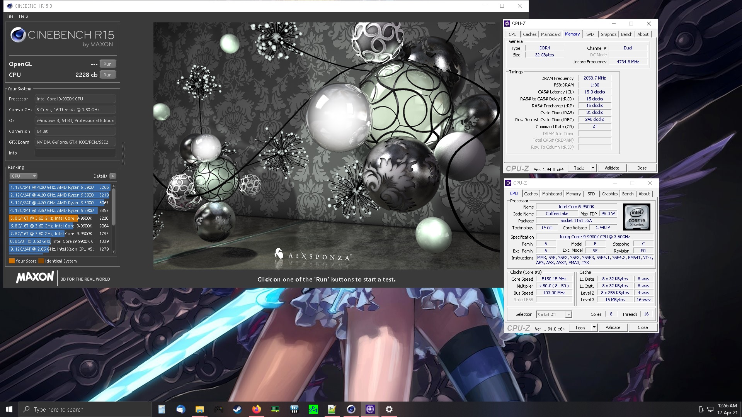Select ranking entry 1 with 3266 score
This screenshot has height=417, width=742.
click(x=60, y=187)
